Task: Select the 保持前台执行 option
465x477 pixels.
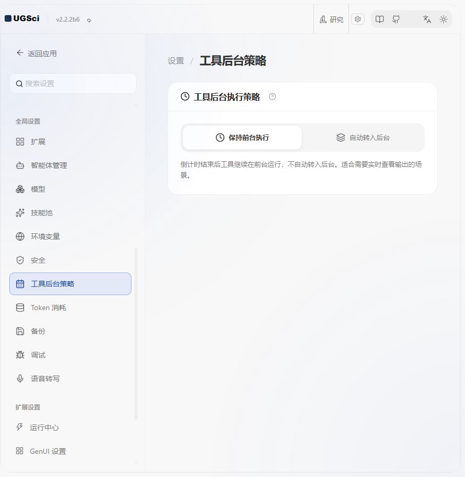Action: 242,138
